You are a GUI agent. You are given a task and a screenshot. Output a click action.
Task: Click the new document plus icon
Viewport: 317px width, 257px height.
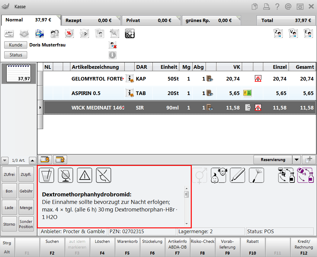309,160
